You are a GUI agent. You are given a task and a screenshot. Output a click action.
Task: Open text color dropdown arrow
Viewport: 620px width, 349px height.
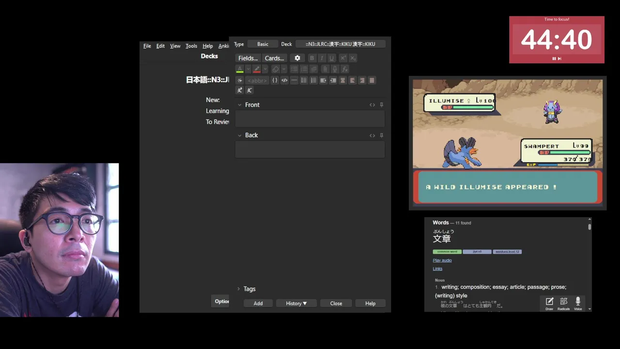[248, 69]
